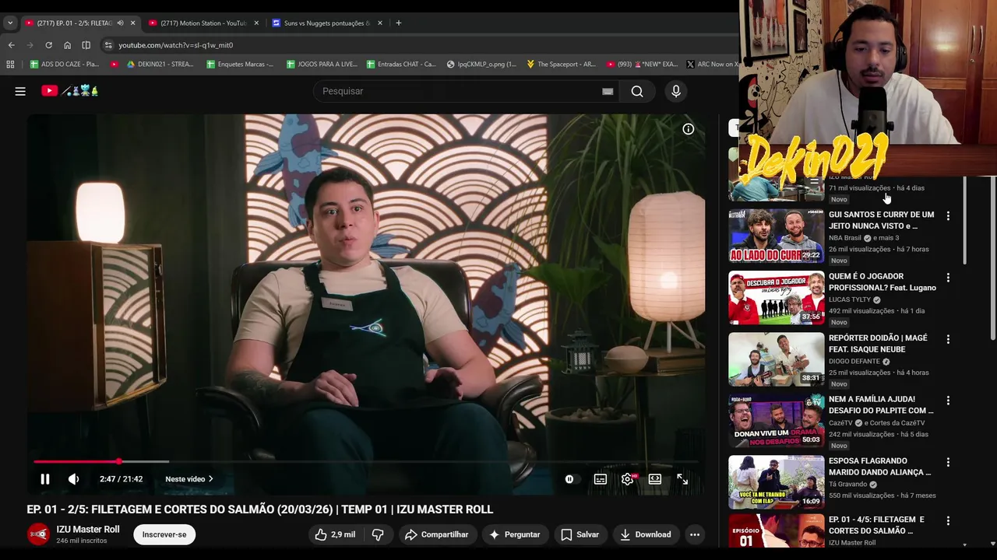The image size is (997, 560).
Task: Open the more actions ellipsis below the video
Action: coord(695,534)
